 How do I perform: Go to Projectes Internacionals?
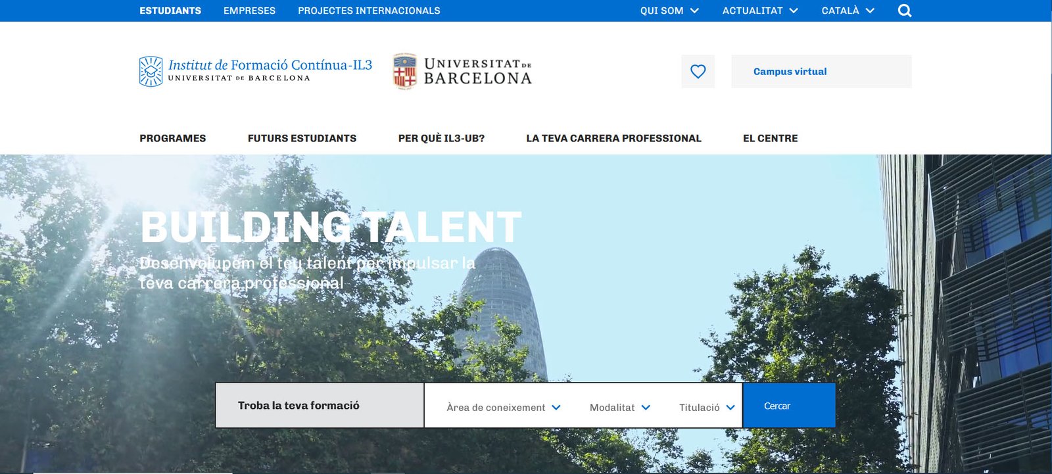click(369, 11)
